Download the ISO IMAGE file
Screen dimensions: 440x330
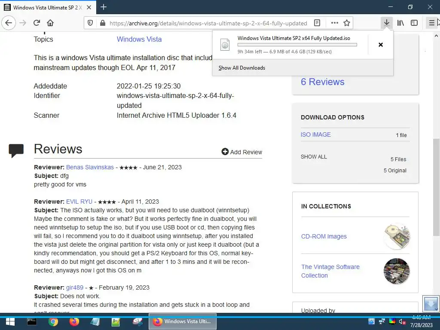coord(316,134)
